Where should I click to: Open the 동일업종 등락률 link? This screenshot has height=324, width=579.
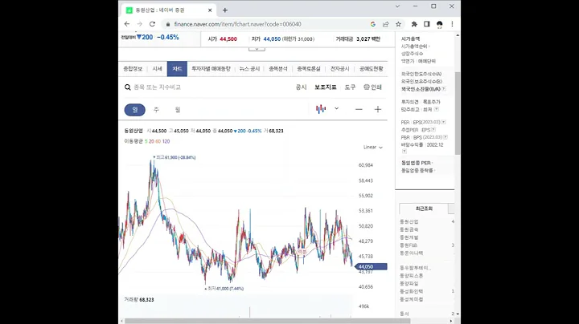417,171
